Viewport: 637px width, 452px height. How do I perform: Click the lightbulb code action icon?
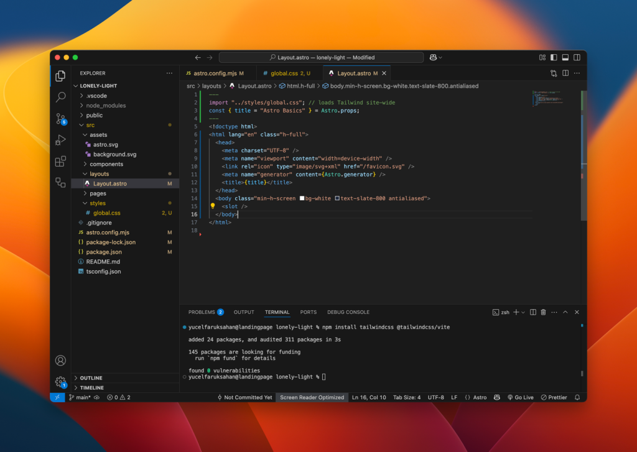pos(212,206)
